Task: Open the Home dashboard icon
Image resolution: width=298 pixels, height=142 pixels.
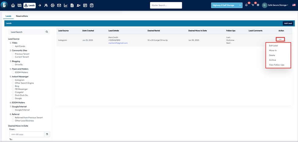Action: click(x=13, y=5)
